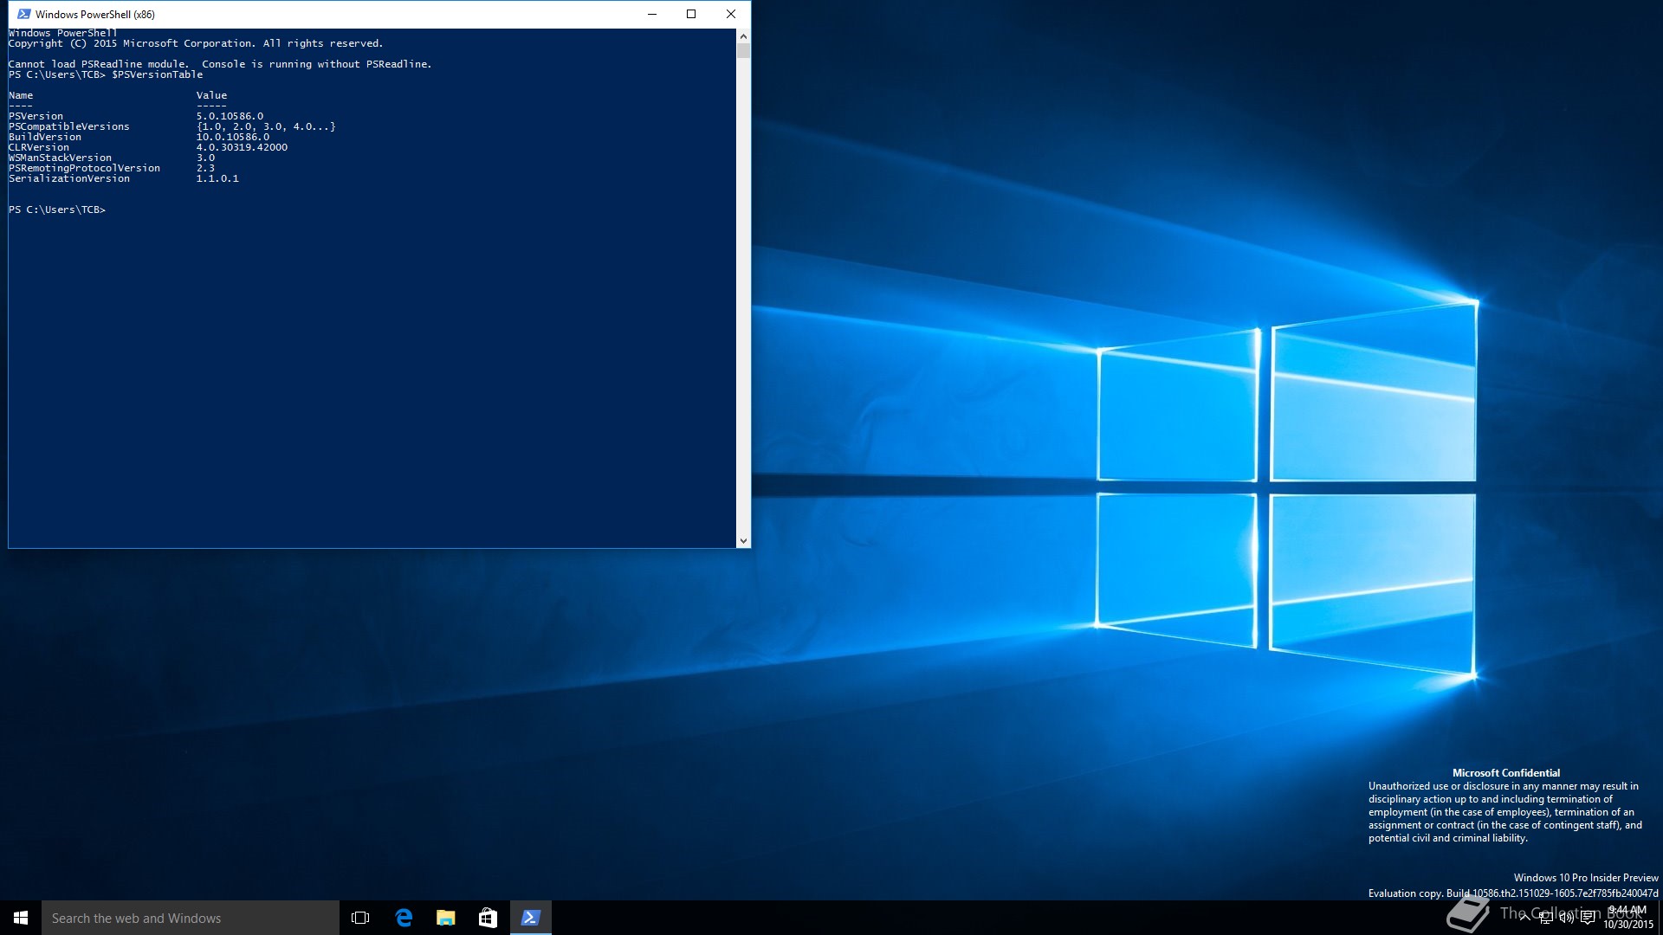Open Task View from the taskbar
Screen dimensions: 1663x935
click(360, 918)
